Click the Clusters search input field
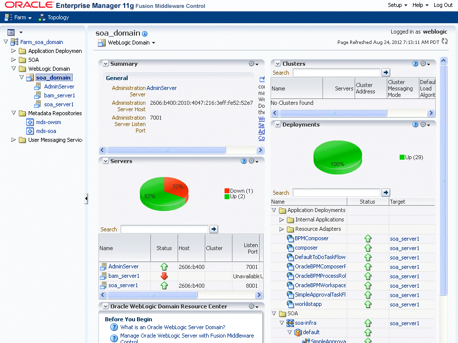458x343 pixels. pos(337,72)
